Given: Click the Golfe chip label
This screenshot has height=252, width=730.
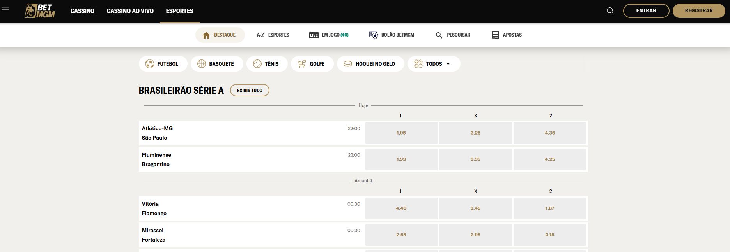Looking at the screenshot, I should 317,64.
